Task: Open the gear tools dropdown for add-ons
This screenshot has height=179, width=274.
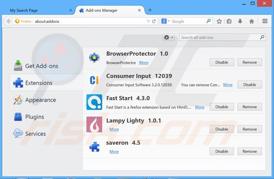Action: point(169,37)
